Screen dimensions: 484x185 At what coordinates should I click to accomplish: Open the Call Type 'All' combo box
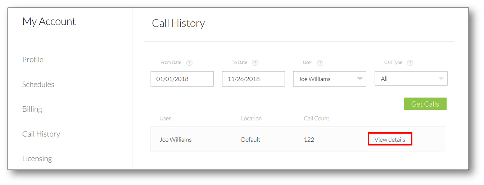(411, 79)
